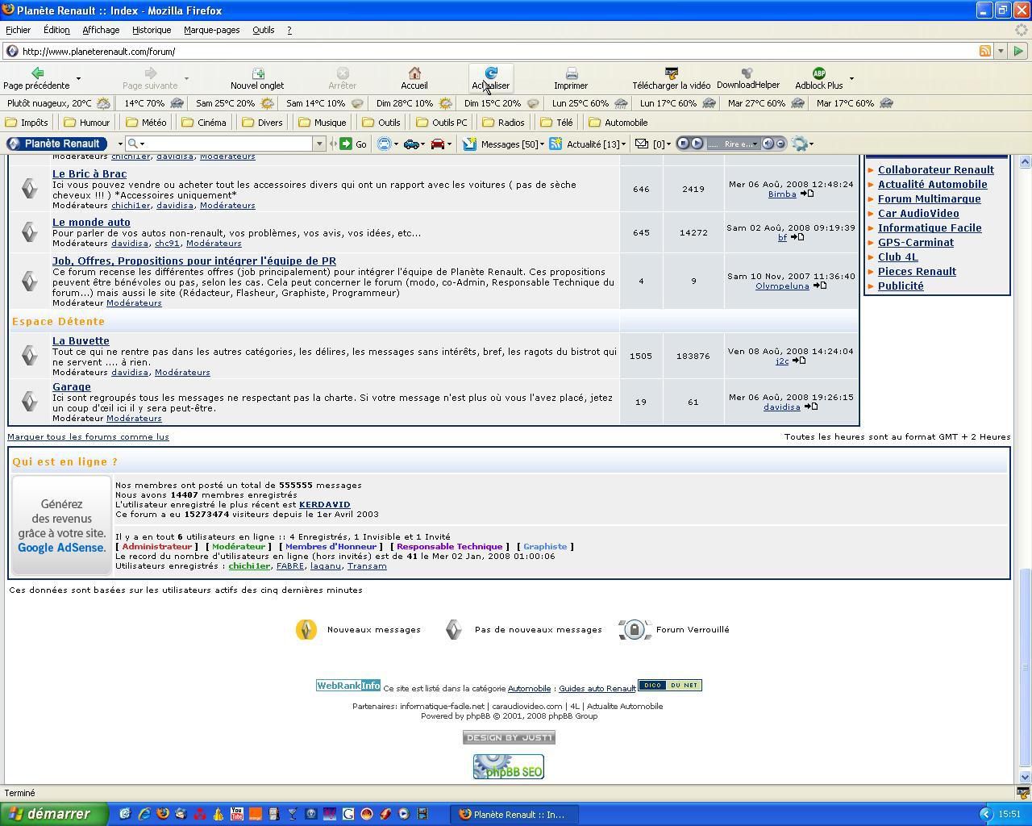Open DownloadHelper toolbar button
The width and height of the screenshot is (1032, 826).
click(747, 78)
